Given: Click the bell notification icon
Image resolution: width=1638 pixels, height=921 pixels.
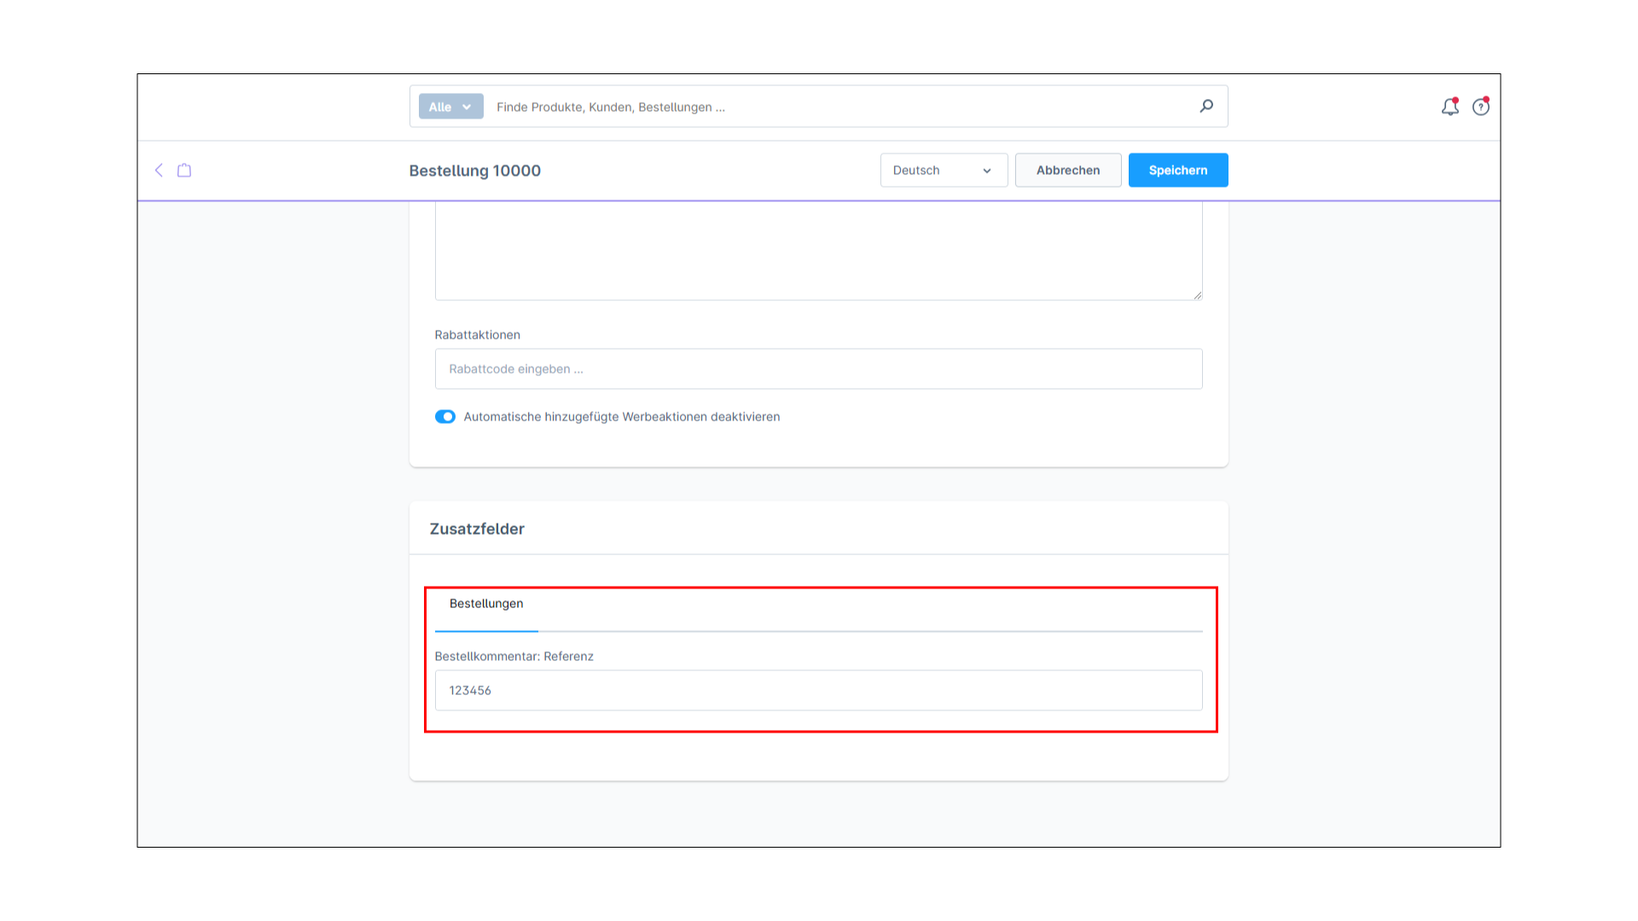Looking at the screenshot, I should pyautogui.click(x=1450, y=107).
